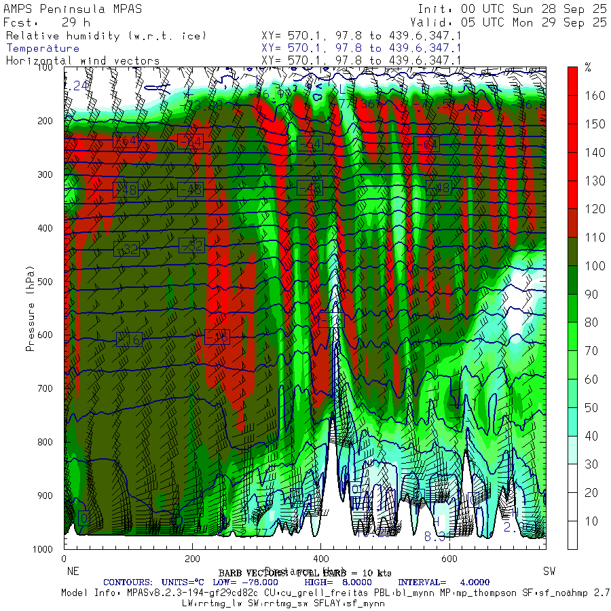
Task: Click the 'Horizontal wind vectors' label
Action: (83, 61)
